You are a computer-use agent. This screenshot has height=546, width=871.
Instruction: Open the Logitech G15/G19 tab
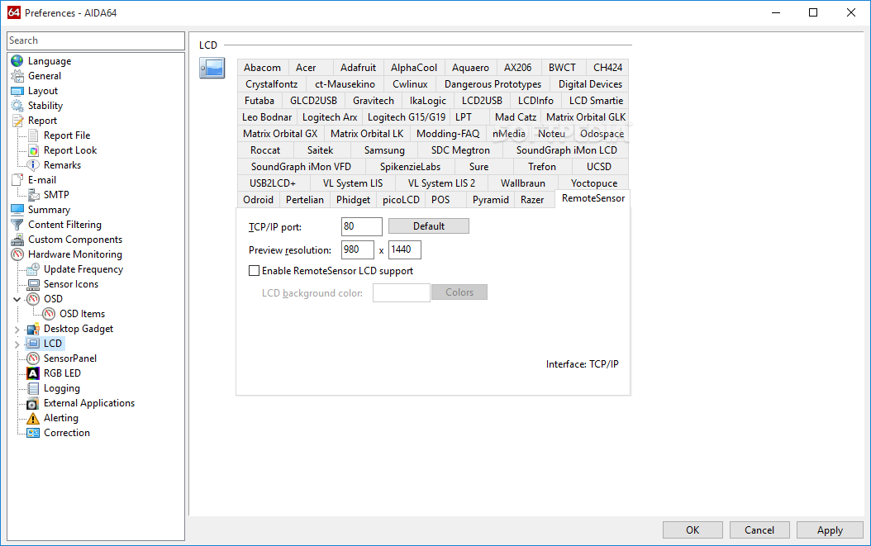(x=406, y=117)
